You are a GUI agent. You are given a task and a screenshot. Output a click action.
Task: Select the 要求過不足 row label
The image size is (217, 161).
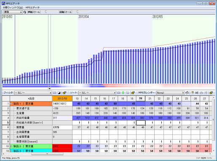23,108
